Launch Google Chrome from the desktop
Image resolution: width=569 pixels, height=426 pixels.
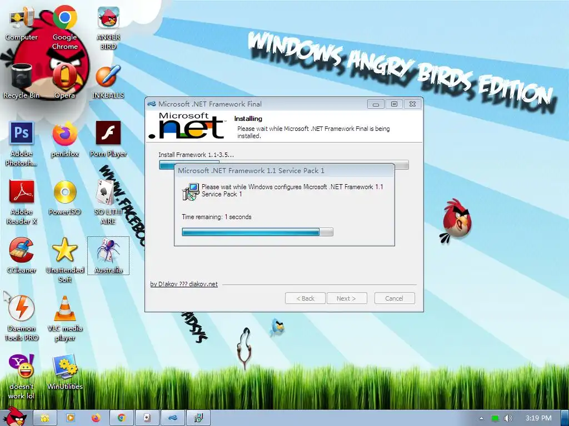[x=64, y=27]
